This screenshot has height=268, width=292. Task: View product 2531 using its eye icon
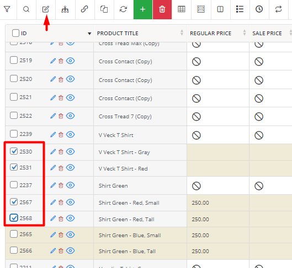click(x=71, y=168)
